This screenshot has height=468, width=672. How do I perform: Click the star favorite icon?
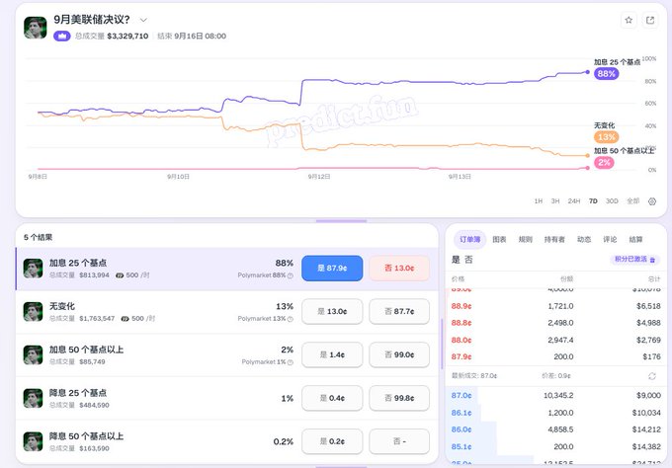[x=629, y=20]
